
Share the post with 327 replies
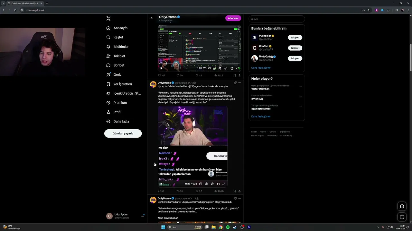pyautogui.click(x=239, y=75)
